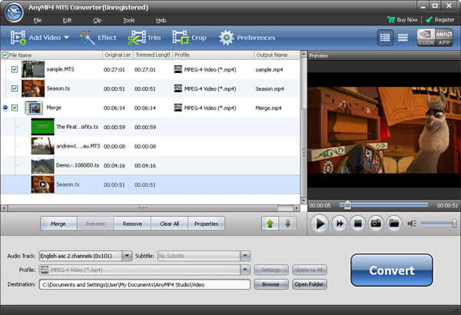
Task: Open the Add Video dropdown arrow
Action: coord(66,38)
